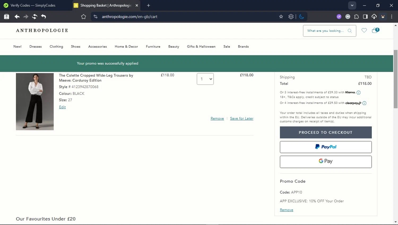Open Gifts & Halloween menu
398x225 pixels.
pos(201,46)
